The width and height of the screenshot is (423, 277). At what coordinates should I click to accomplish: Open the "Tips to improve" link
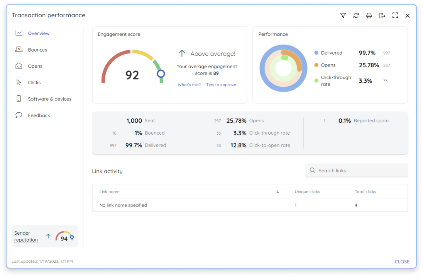(x=221, y=85)
